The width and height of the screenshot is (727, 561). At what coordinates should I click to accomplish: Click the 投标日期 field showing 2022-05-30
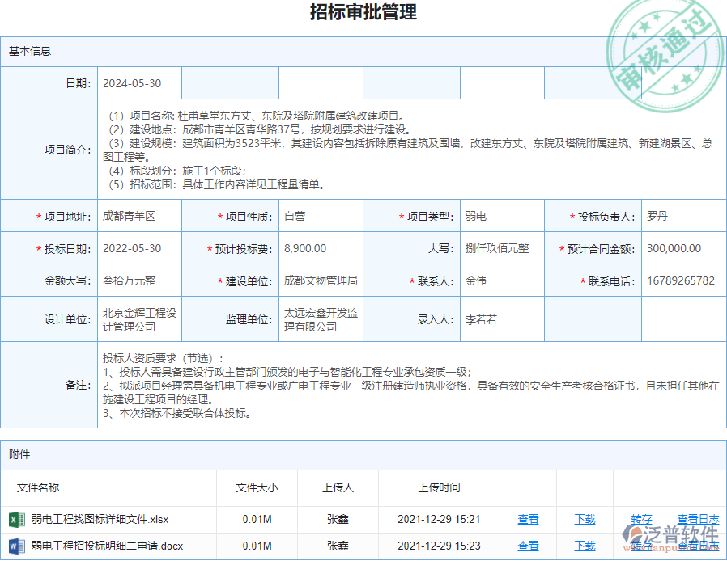pyautogui.click(x=139, y=248)
